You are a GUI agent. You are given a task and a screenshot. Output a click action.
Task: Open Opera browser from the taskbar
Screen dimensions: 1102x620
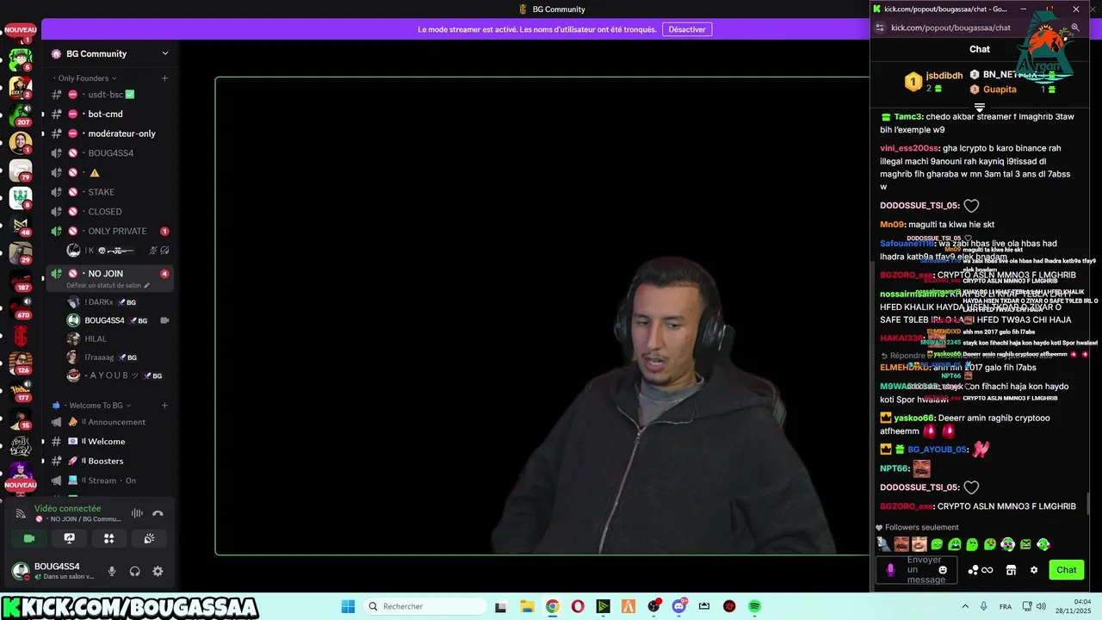coord(578,606)
